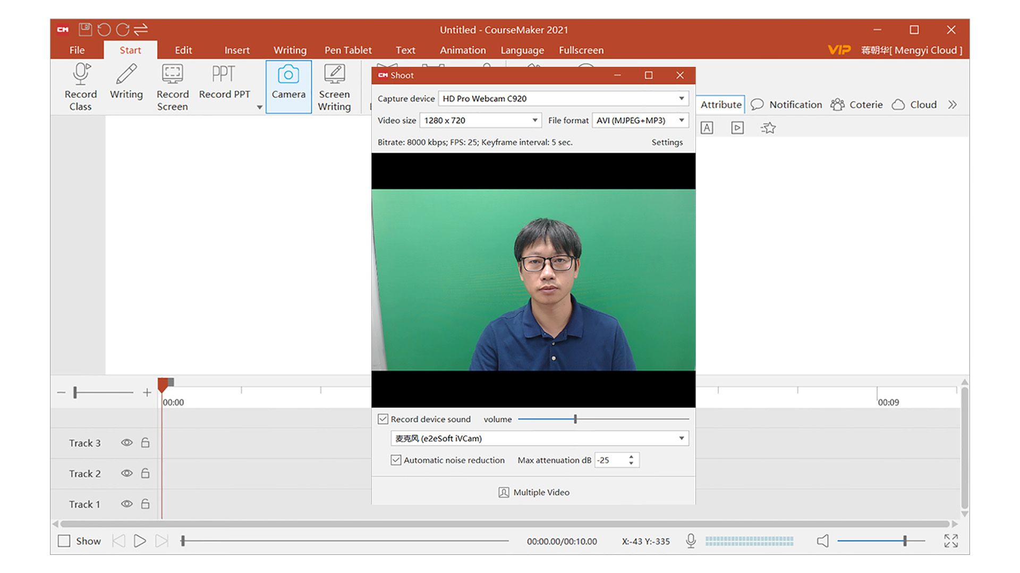Image resolution: width=1020 pixels, height=573 pixels.
Task: Expand the Record PPT dropdown arrow
Action: [259, 107]
